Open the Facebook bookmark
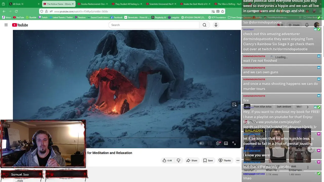This screenshot has width=324, height=182. click(116, 17)
